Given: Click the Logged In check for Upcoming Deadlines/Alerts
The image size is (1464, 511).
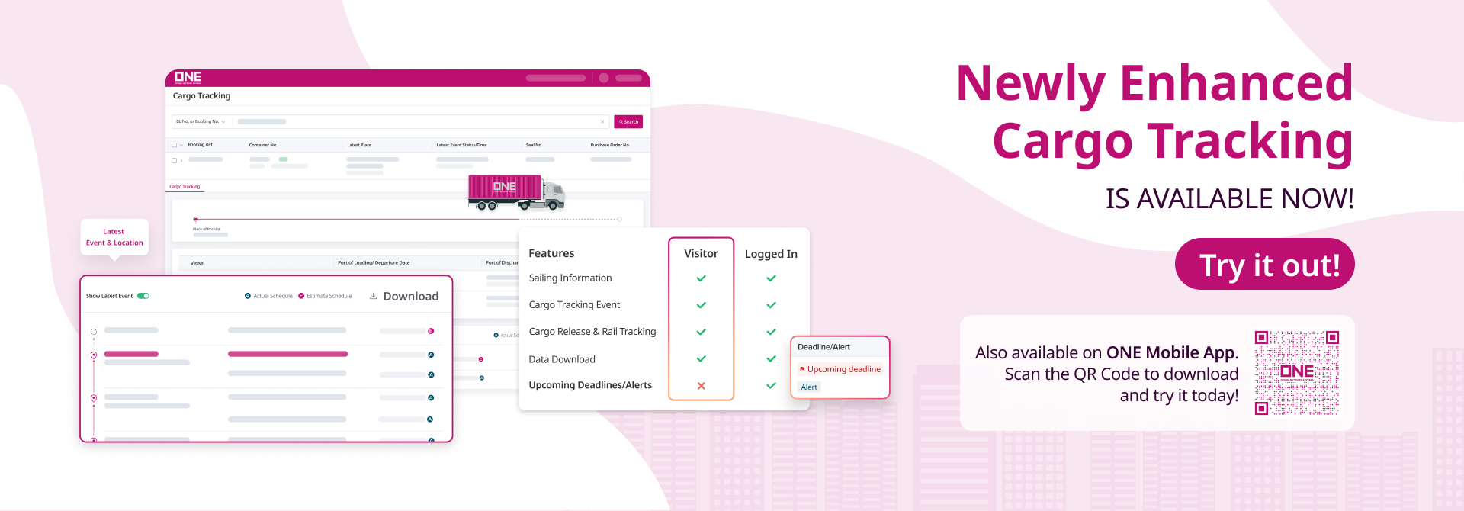Looking at the screenshot, I should (x=771, y=386).
